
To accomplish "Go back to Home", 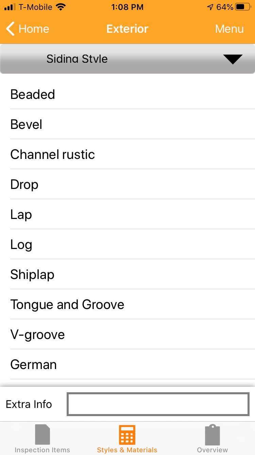I will (x=33, y=29).
